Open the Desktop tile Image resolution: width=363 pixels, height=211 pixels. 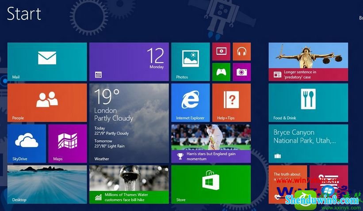click(47, 185)
